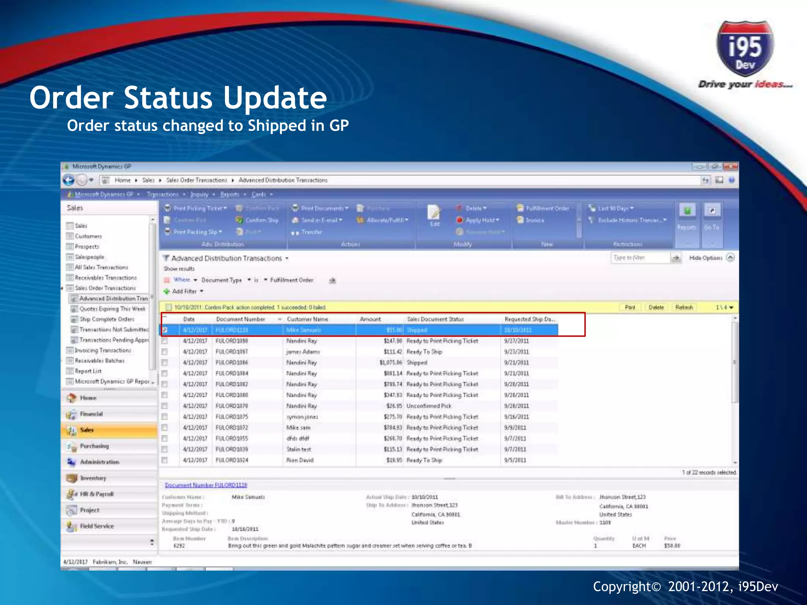Check the FULORD1078 row checkbox
807x605 pixels.
tap(165, 406)
